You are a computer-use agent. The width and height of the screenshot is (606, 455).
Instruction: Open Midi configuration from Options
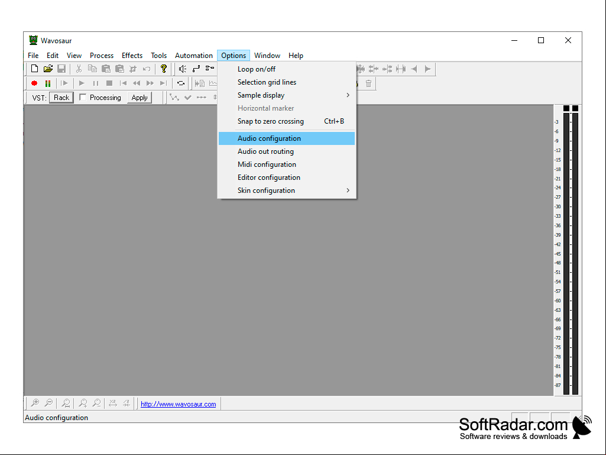click(286, 164)
